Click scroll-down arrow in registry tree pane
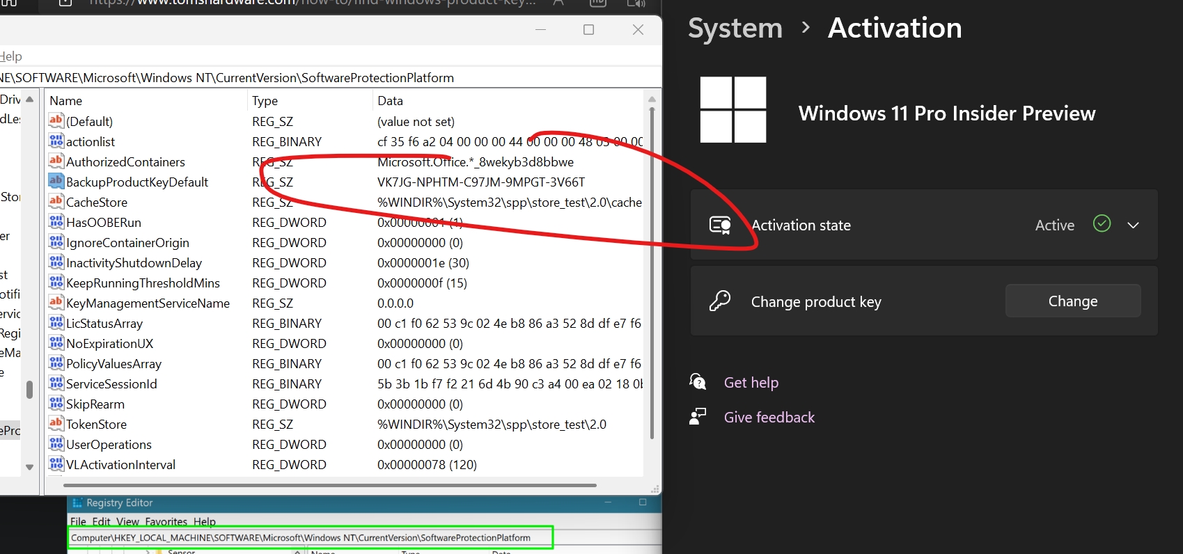The height and width of the screenshot is (554, 1183). click(29, 467)
